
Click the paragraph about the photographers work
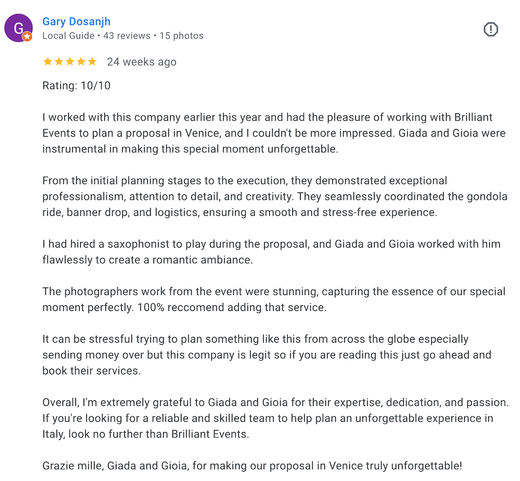pos(274,299)
